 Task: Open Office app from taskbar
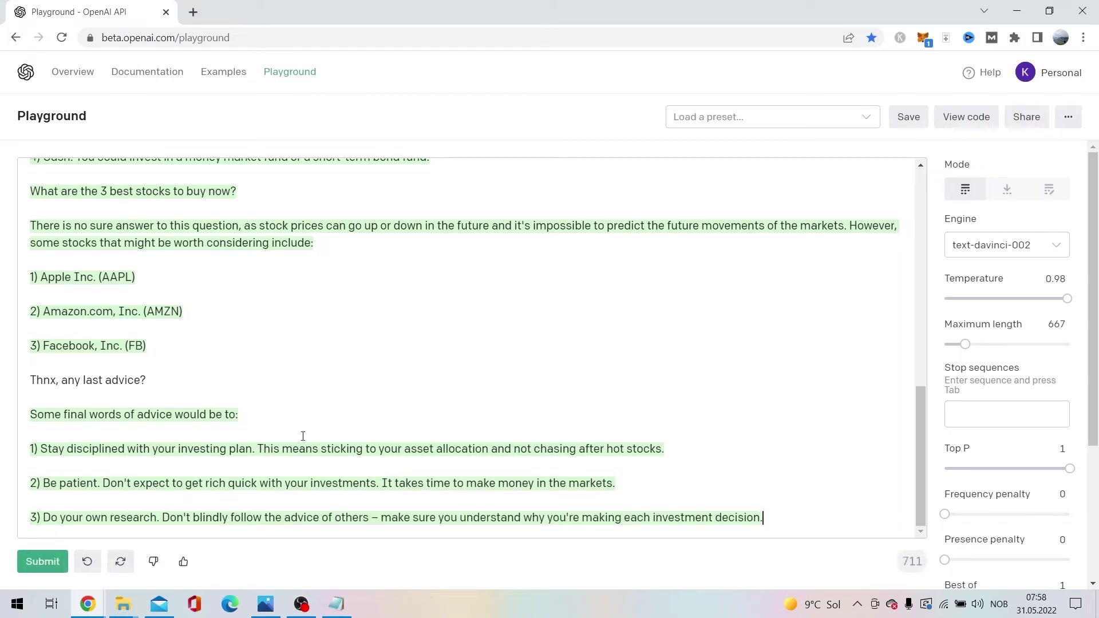[195, 604]
